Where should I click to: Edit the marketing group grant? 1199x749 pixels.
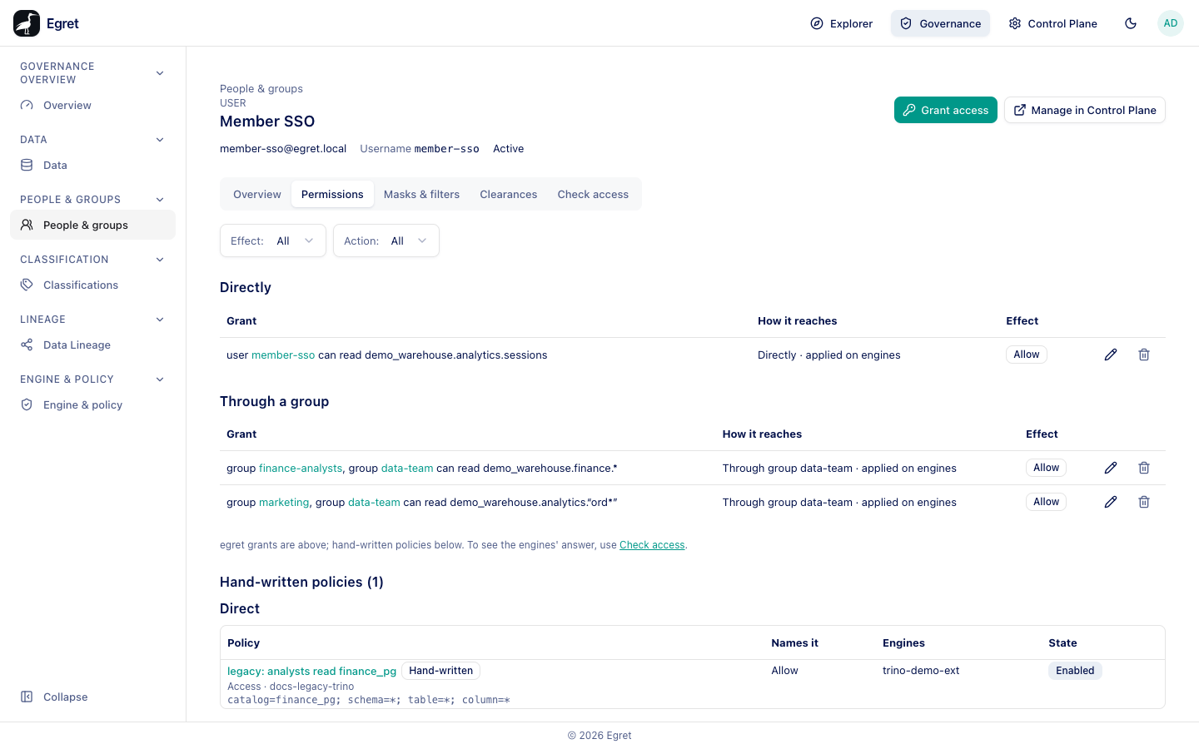pyautogui.click(x=1111, y=502)
